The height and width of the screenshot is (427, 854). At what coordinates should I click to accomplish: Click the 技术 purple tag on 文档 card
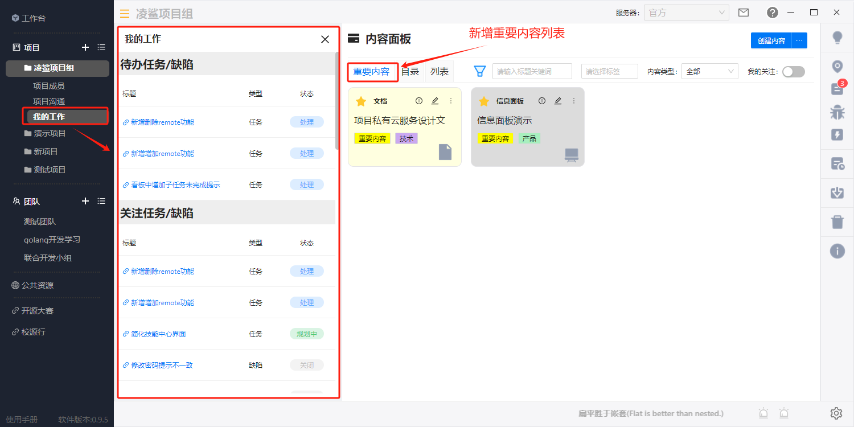pyautogui.click(x=407, y=138)
